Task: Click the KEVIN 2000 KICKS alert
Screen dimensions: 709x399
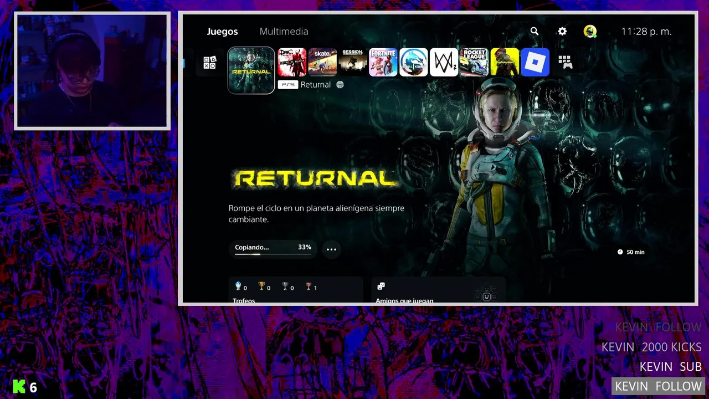Action: click(652, 347)
